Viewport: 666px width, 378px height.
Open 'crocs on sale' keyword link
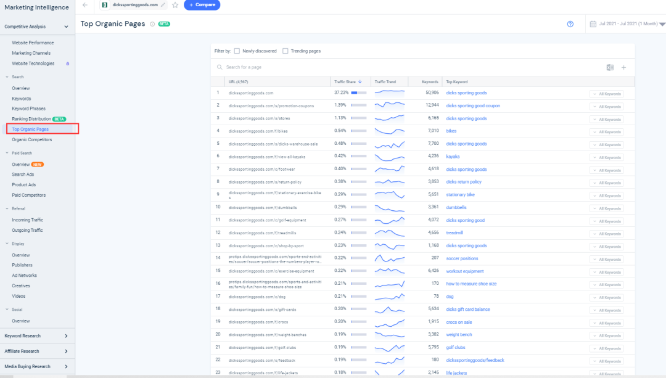(x=459, y=323)
